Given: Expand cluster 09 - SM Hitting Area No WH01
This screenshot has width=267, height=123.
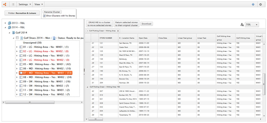Looking at the screenshot, I should (x=17, y=82).
